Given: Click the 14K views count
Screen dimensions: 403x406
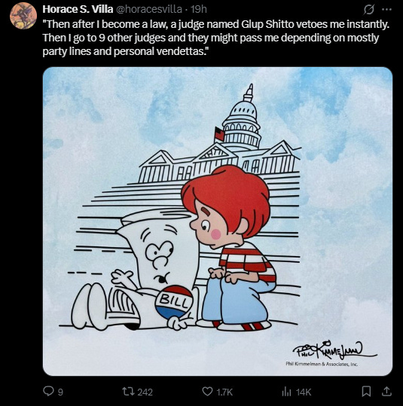Looking at the screenshot, I should pyautogui.click(x=304, y=392).
